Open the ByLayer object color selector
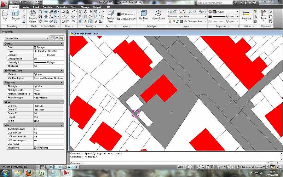Image resolution: width=283 pixels, height=177 pixels. (x=226, y=12)
